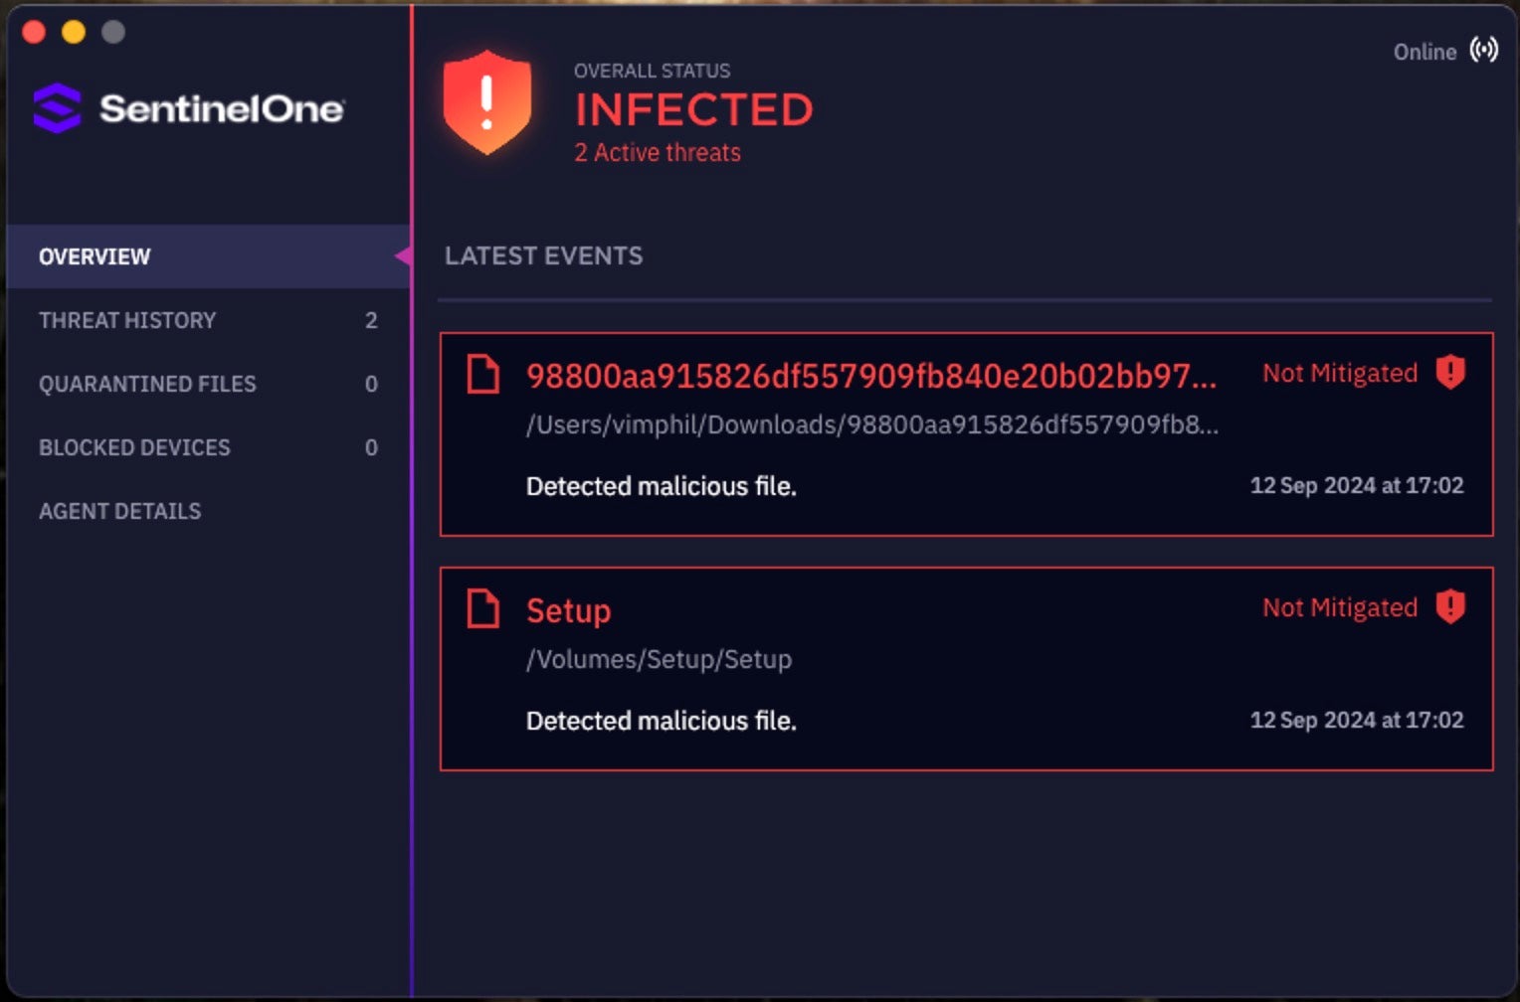This screenshot has height=1002, width=1520.
Task: Click the Not Mitigated label on 98800aa event
Action: [x=1339, y=373]
